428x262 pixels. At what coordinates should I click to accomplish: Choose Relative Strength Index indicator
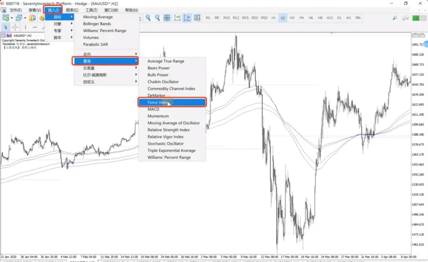(168, 130)
